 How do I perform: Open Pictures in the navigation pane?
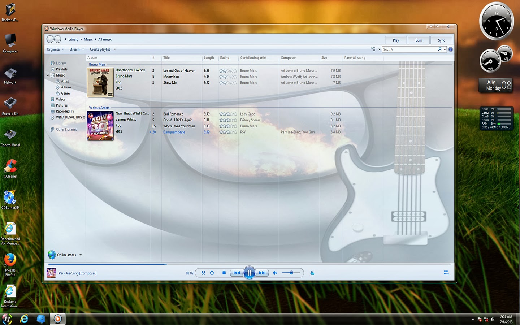[61, 105]
